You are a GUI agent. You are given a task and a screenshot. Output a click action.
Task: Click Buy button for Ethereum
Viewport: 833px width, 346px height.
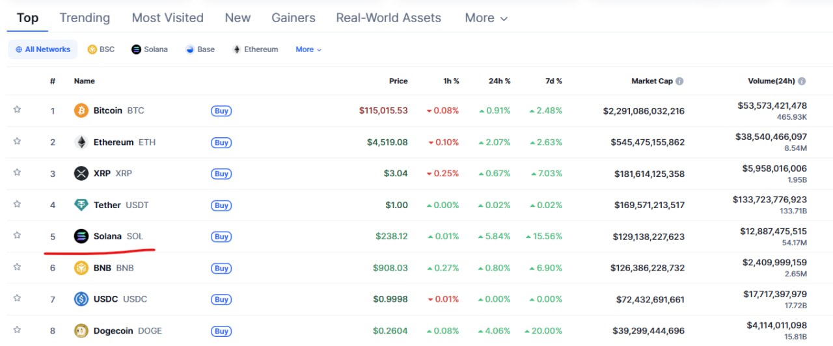point(221,142)
